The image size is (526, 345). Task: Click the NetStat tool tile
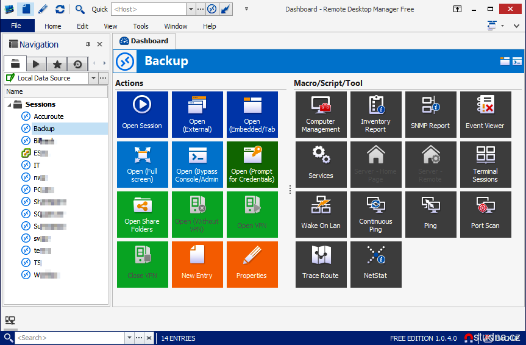point(375,264)
